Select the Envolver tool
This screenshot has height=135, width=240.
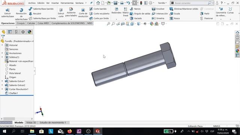158,9
